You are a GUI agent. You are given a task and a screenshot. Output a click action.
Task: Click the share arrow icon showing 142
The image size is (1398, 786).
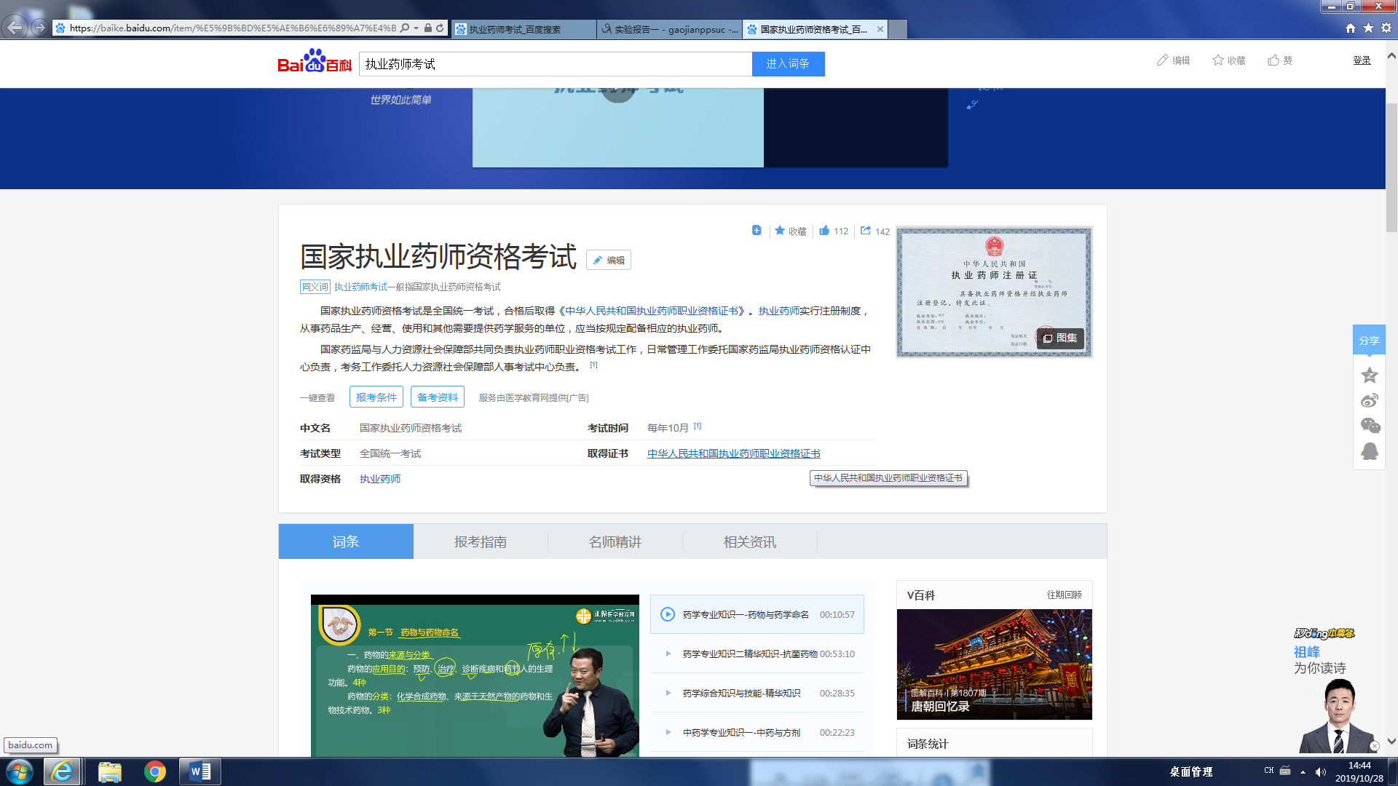pos(866,231)
